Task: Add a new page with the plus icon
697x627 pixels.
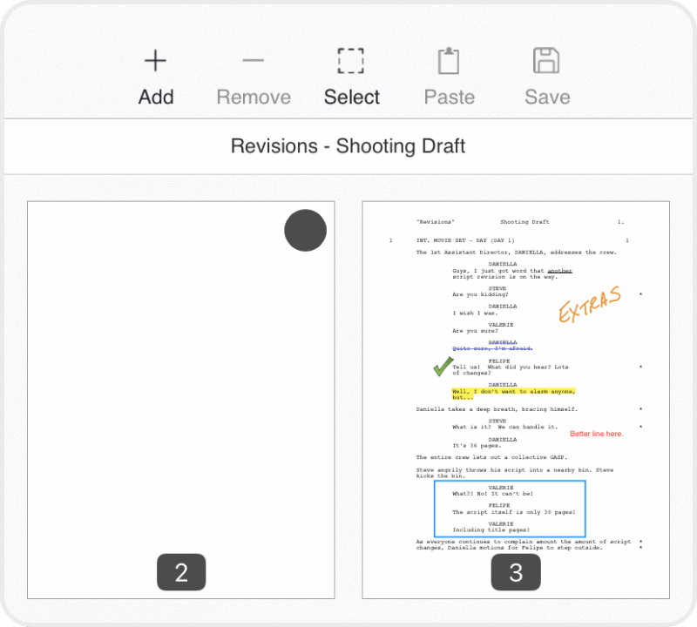Action: pos(155,61)
